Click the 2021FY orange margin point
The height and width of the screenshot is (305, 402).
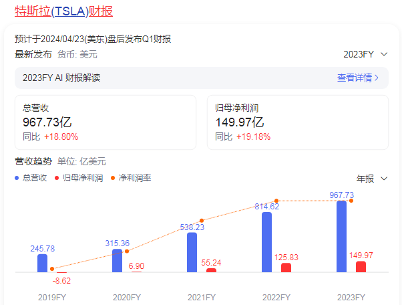[x=202, y=221]
